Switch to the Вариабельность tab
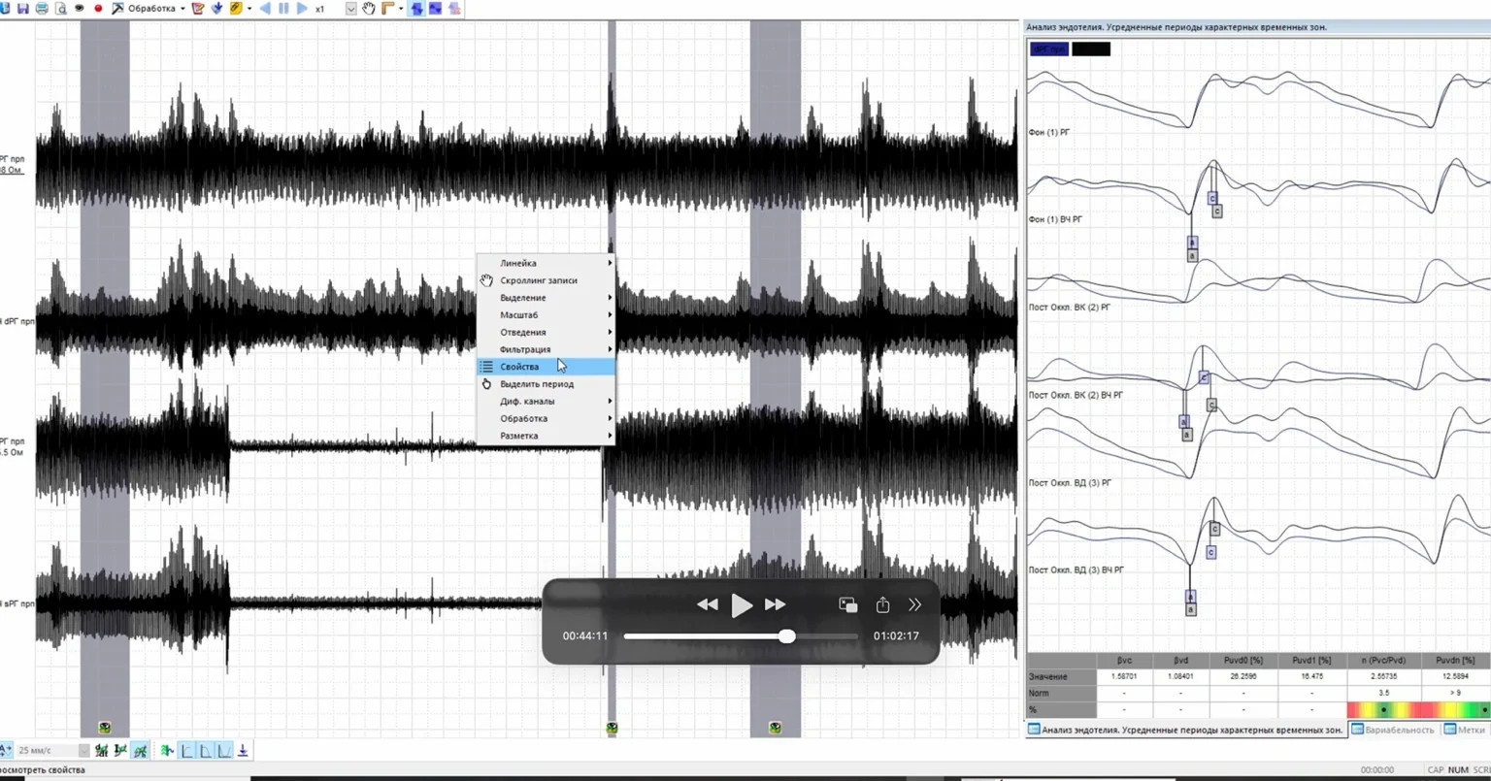This screenshot has height=781, width=1491. coord(1393,730)
